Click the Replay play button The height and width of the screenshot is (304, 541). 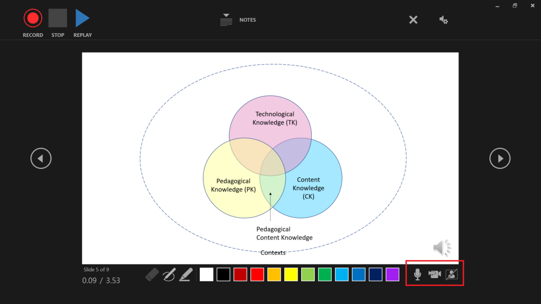point(82,18)
